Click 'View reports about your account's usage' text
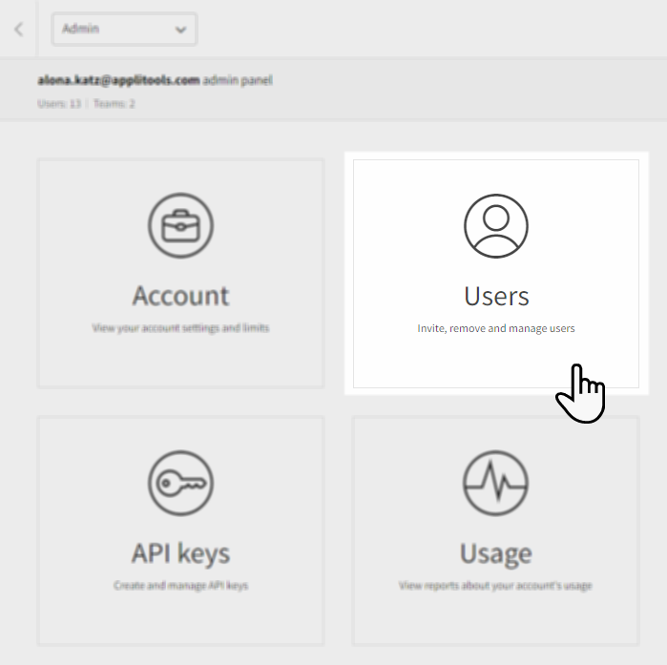667x665 pixels. (x=495, y=585)
